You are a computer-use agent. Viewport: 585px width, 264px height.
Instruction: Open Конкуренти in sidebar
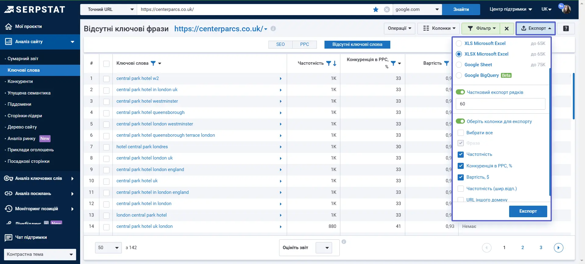20,81
